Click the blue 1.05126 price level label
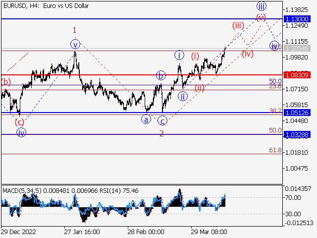Image resolution: width=317 pixels, height=238 pixels. pos(297,113)
